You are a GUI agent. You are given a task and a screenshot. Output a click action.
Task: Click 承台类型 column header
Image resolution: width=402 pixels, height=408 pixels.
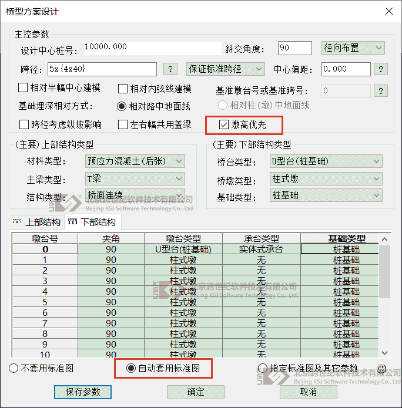click(262, 238)
